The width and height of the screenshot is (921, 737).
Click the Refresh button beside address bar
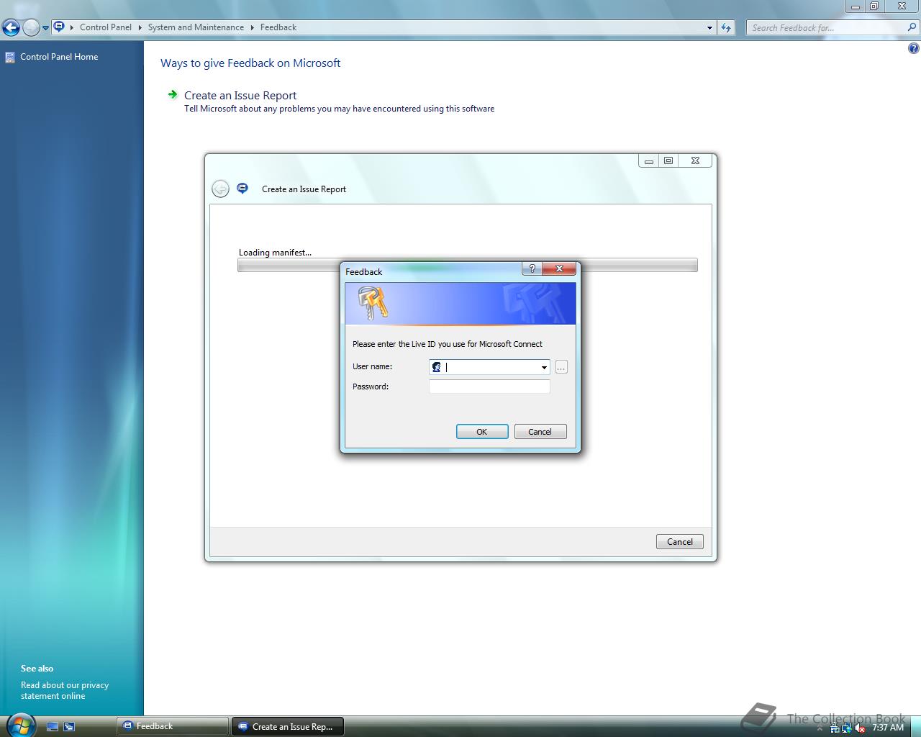pyautogui.click(x=726, y=28)
